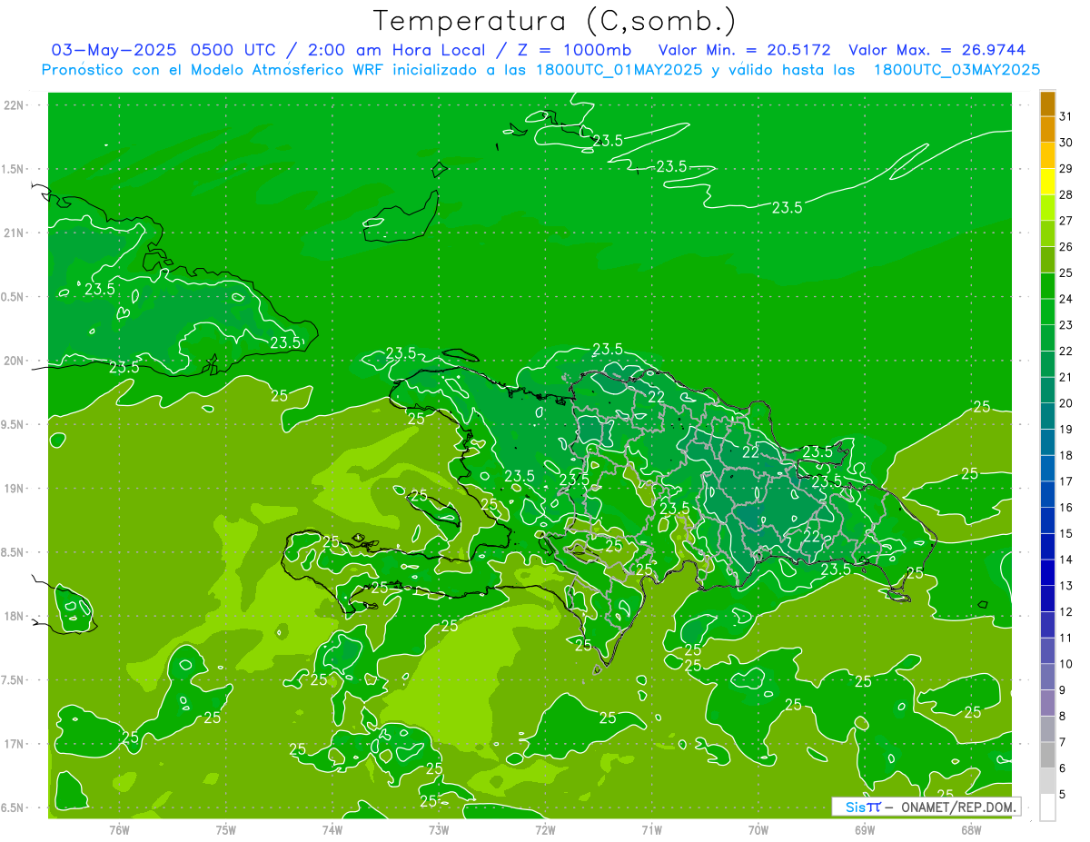The width and height of the screenshot is (1090, 842).
Task: Click the "21N" latitude axis label
Action: [x=15, y=233]
